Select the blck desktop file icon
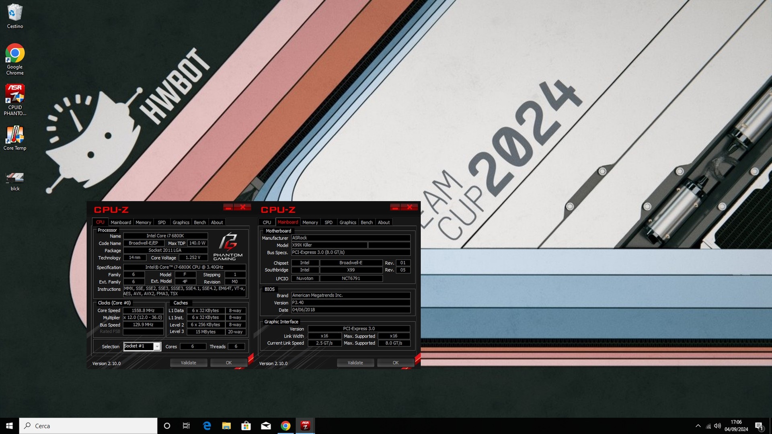 (15, 181)
